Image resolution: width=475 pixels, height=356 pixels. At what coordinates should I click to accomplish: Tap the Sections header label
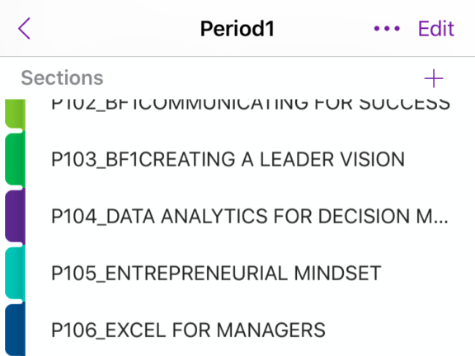[62, 77]
